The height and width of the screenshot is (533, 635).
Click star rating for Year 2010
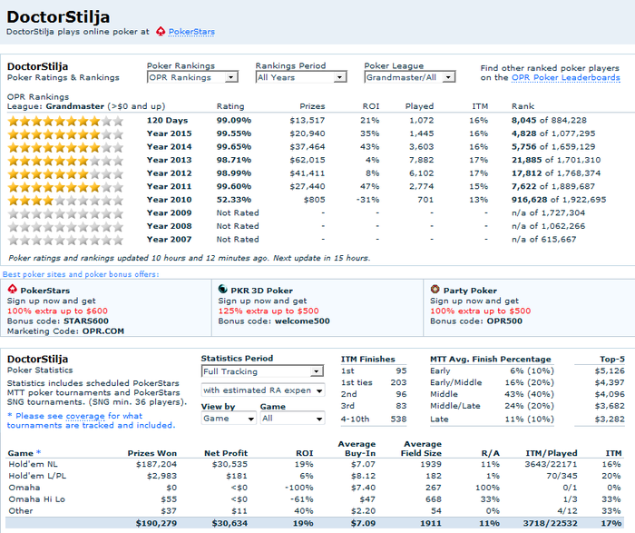coord(65,200)
